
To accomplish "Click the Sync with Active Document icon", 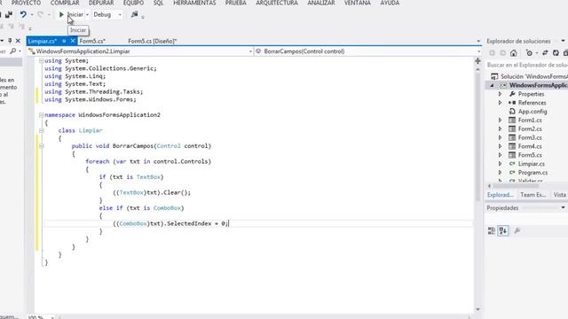I will coord(545,53).
